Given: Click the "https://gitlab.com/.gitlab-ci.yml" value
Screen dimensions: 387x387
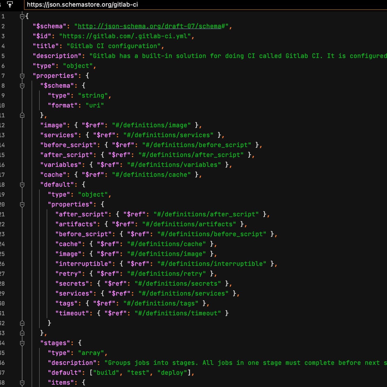Looking at the screenshot, I should pyautogui.click(x=125, y=36).
